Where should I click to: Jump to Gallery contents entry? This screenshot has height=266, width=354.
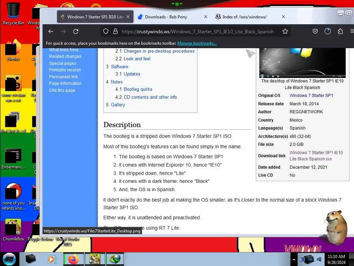(118, 105)
